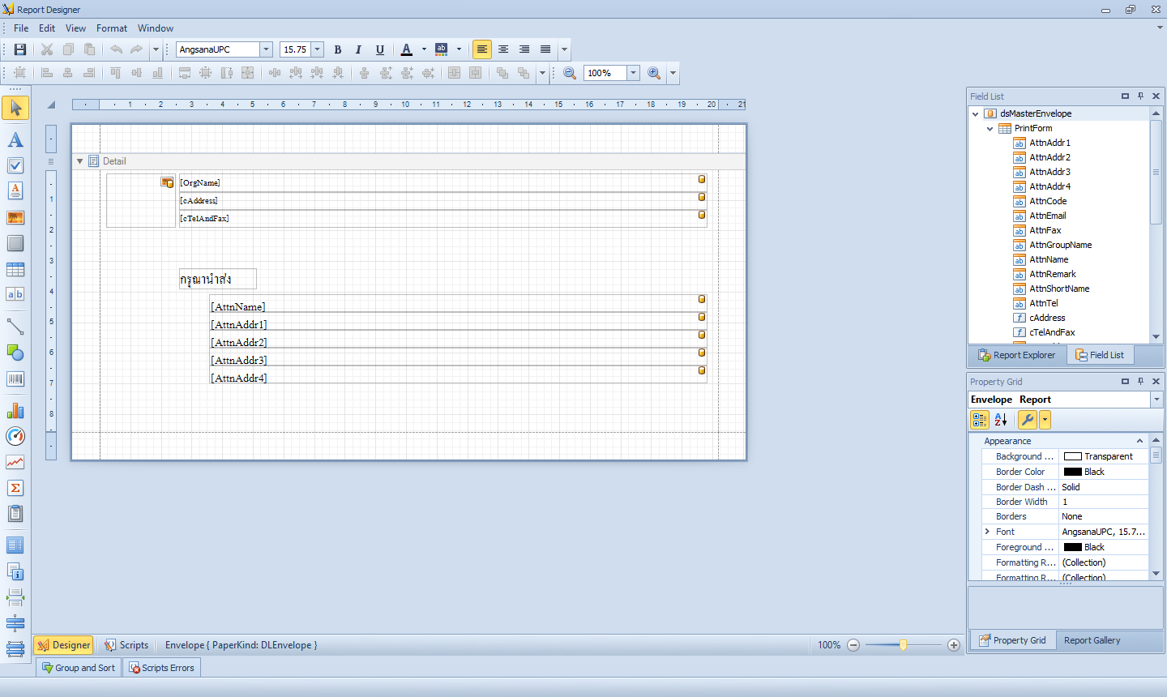Click the Save icon in toolbar

tap(20, 49)
